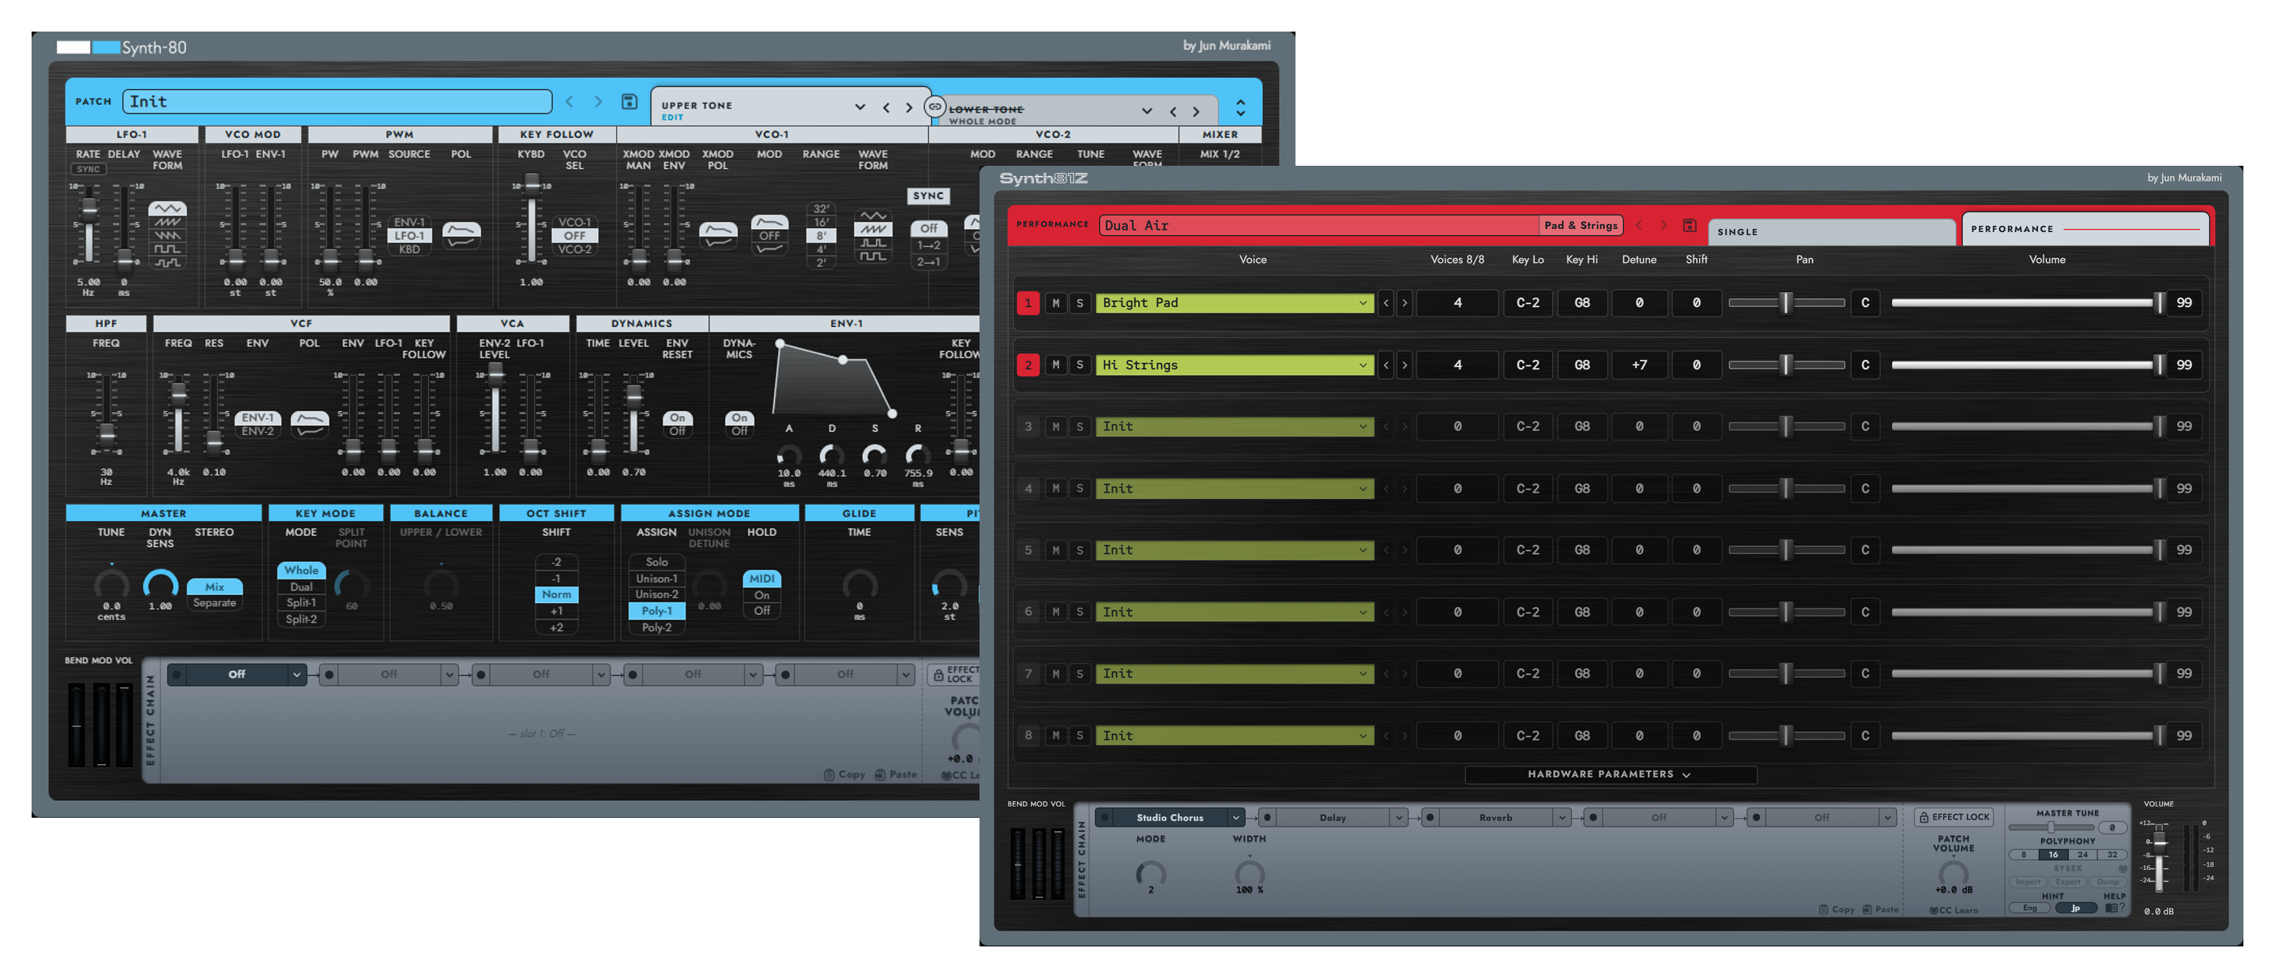Click the Init patch name field

click(x=337, y=102)
